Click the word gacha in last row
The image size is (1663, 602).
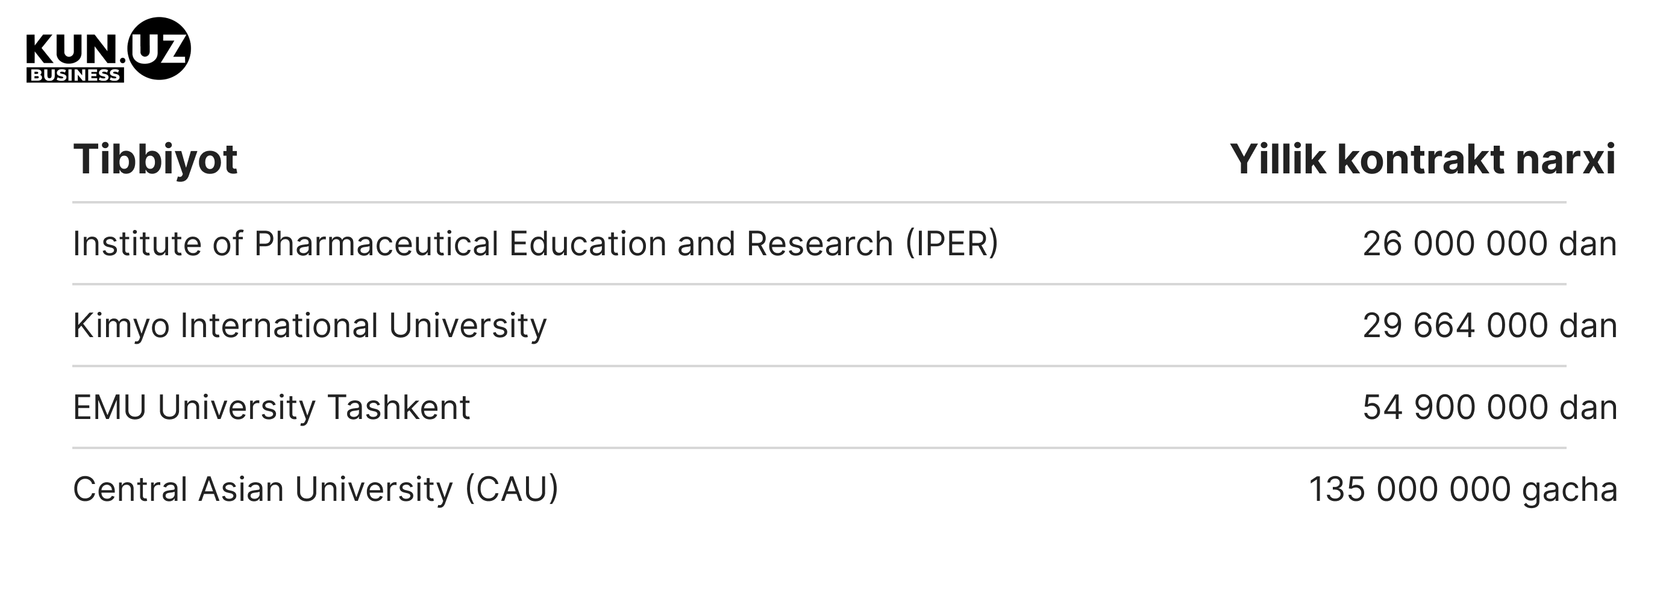1570,491
